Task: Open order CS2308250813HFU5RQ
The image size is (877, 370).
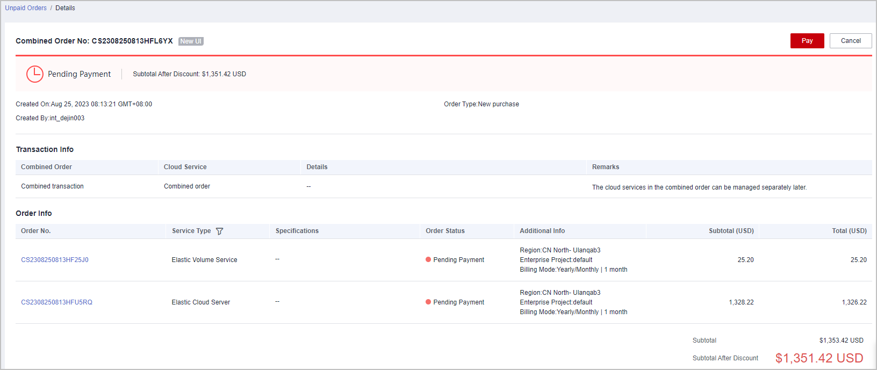Action: (56, 302)
